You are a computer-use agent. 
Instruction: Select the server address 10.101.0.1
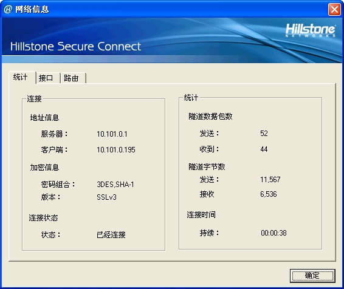112,134
